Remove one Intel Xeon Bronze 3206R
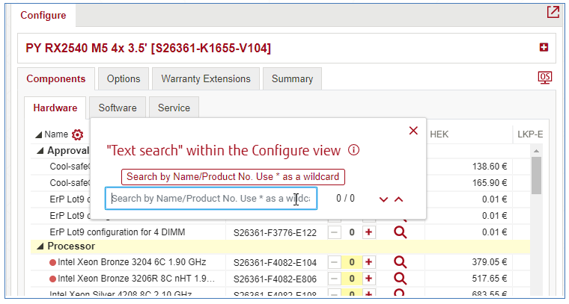 [x=334, y=279]
